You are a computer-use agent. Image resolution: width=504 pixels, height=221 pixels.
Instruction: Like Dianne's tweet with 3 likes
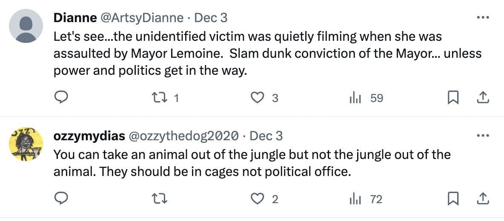click(x=257, y=98)
